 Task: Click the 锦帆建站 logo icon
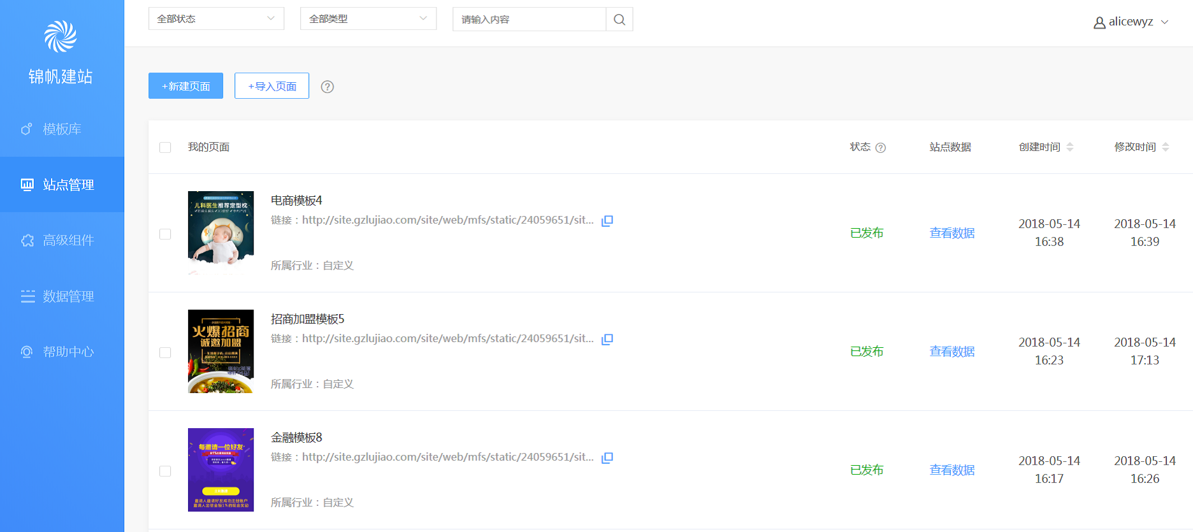[61, 36]
